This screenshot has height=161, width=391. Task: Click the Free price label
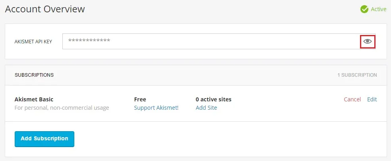[140, 99]
